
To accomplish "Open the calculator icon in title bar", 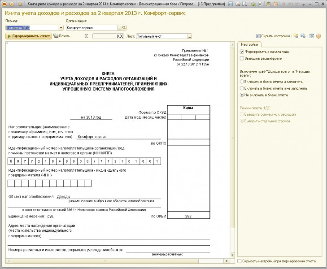I will (x=269, y=4).
